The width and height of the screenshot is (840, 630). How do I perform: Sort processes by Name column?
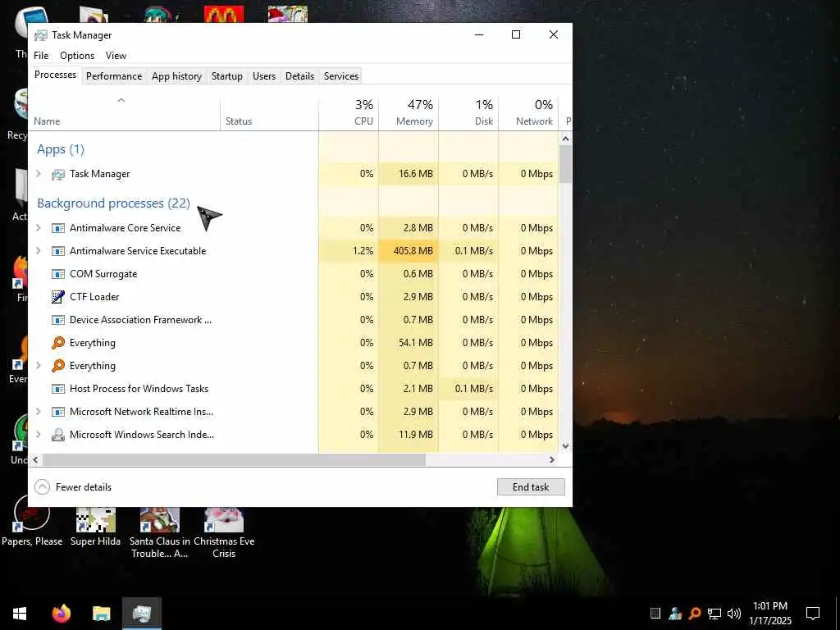125,113
